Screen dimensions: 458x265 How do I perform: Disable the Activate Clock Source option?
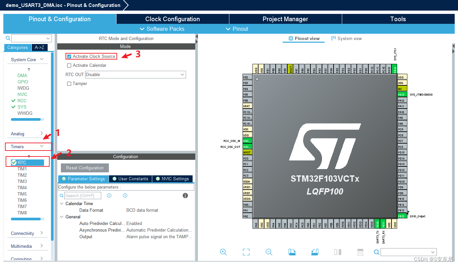(x=69, y=56)
